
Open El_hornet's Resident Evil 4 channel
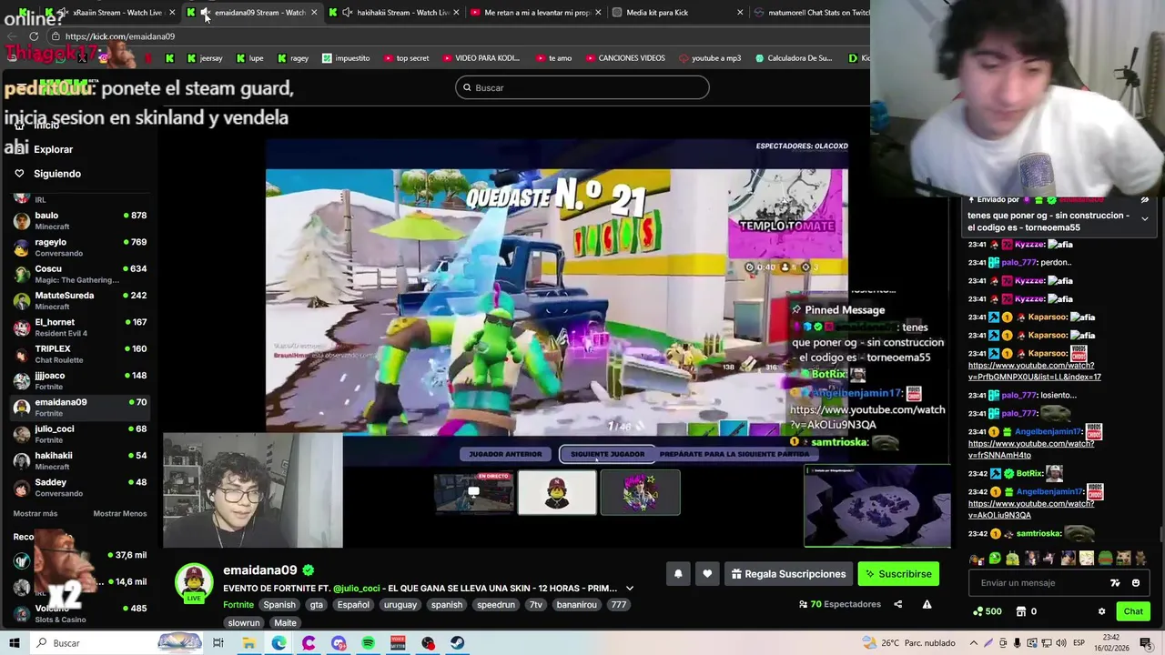pyautogui.click(x=80, y=327)
